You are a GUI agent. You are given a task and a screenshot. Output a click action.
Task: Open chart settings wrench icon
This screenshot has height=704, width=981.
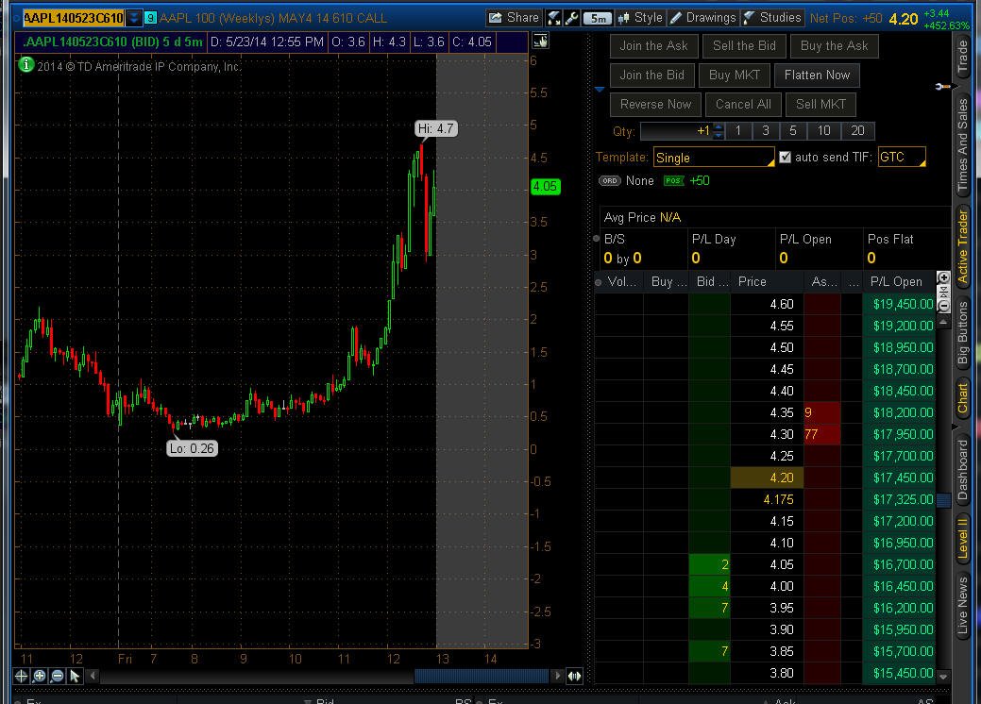(x=571, y=18)
